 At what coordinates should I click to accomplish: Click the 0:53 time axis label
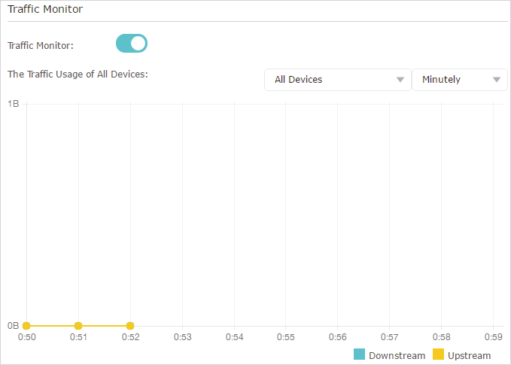[182, 337]
